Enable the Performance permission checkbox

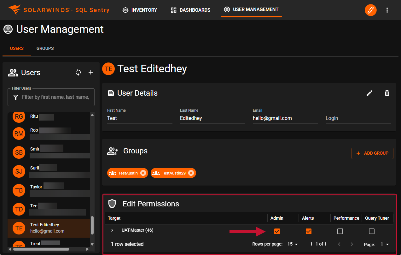[x=340, y=231]
